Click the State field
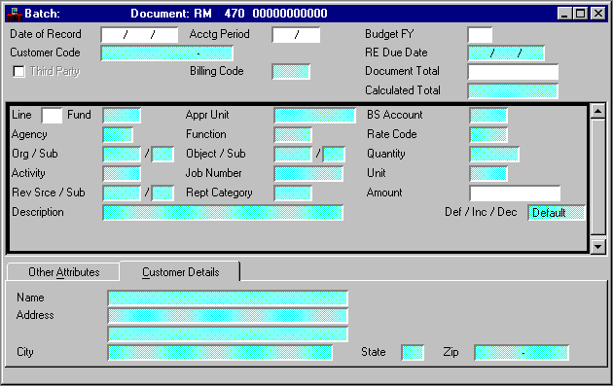Screen dimensions: 613x386 [413, 352]
